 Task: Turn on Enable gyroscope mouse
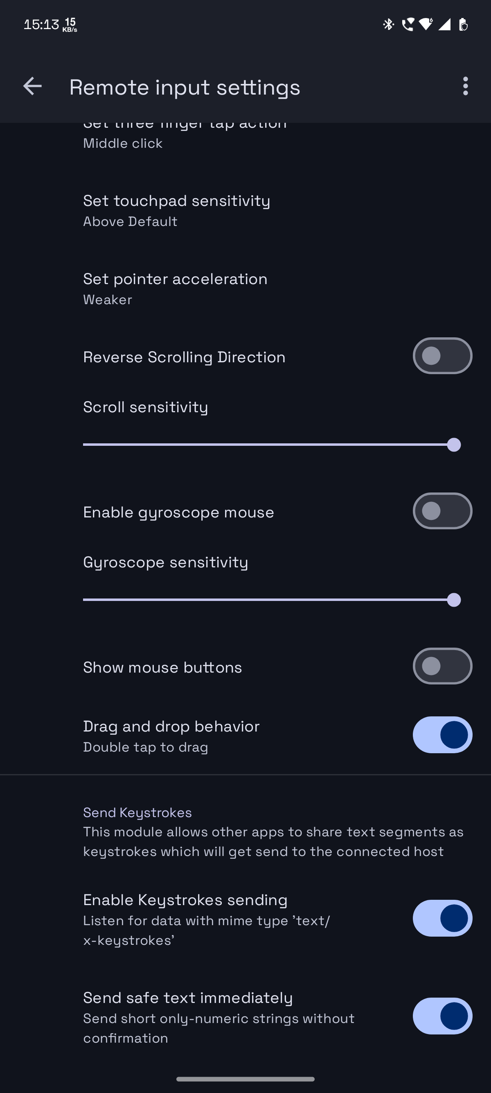pyautogui.click(x=442, y=511)
